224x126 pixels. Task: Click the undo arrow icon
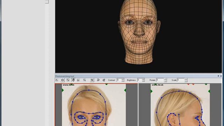[x=98, y=80]
